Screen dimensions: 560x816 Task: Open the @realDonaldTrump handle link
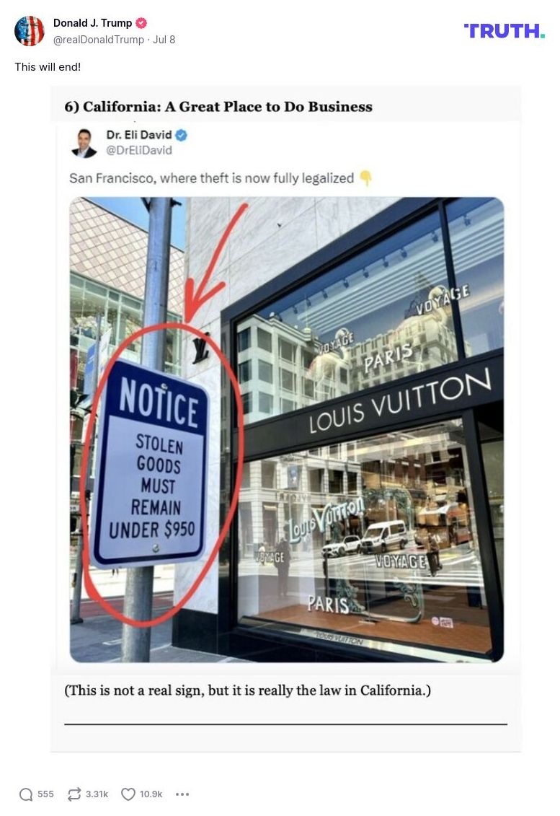click(x=98, y=40)
